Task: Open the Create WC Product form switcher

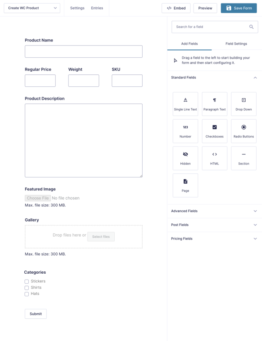Action: click(x=32, y=8)
